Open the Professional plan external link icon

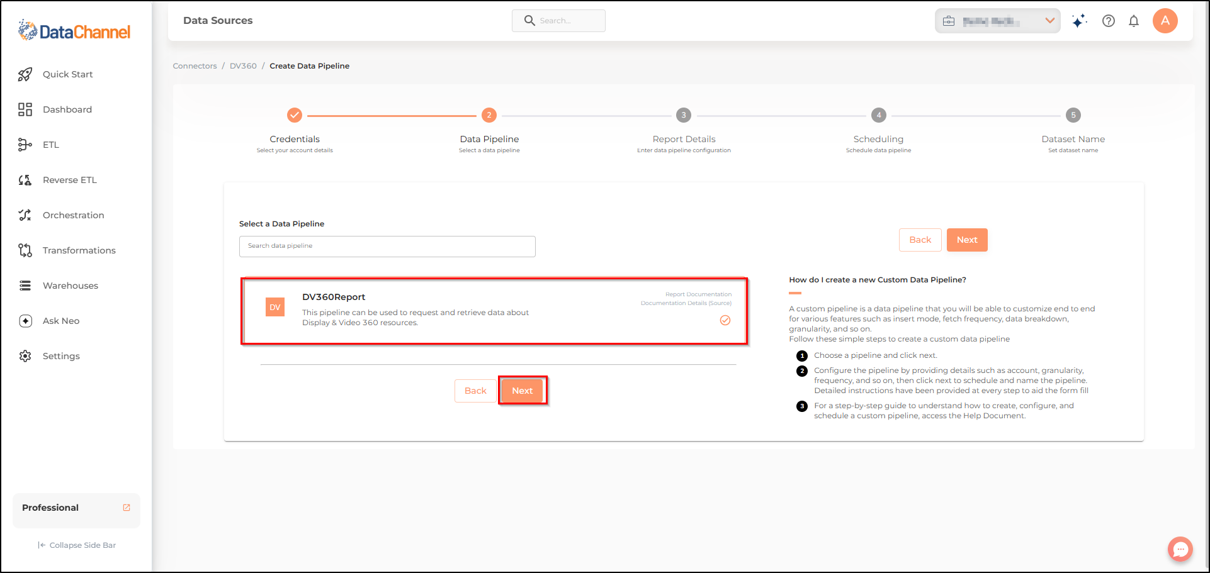pos(127,508)
